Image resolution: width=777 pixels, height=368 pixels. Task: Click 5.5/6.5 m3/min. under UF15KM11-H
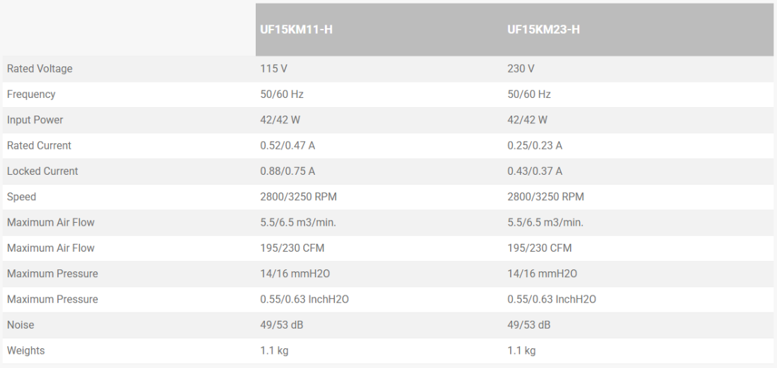pyautogui.click(x=298, y=223)
